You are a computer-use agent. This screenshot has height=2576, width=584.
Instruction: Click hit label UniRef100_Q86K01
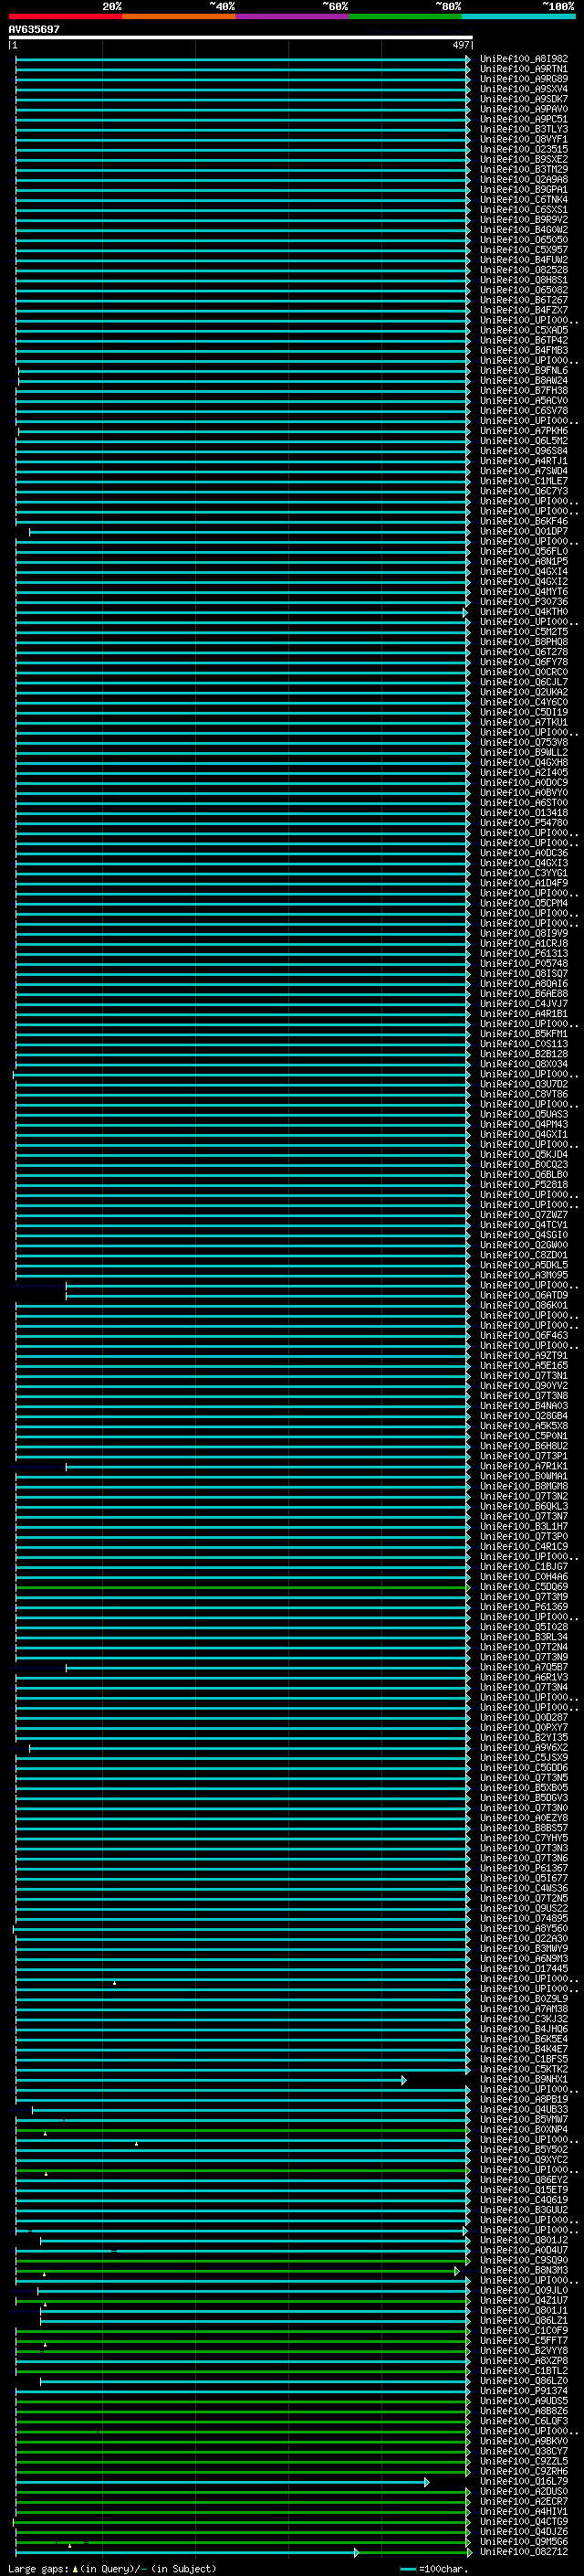tap(524, 1306)
